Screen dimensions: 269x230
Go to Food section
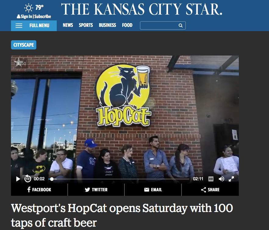(127, 25)
